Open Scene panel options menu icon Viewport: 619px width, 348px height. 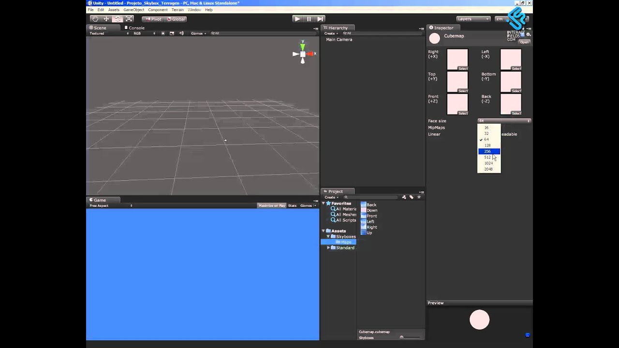click(x=316, y=28)
